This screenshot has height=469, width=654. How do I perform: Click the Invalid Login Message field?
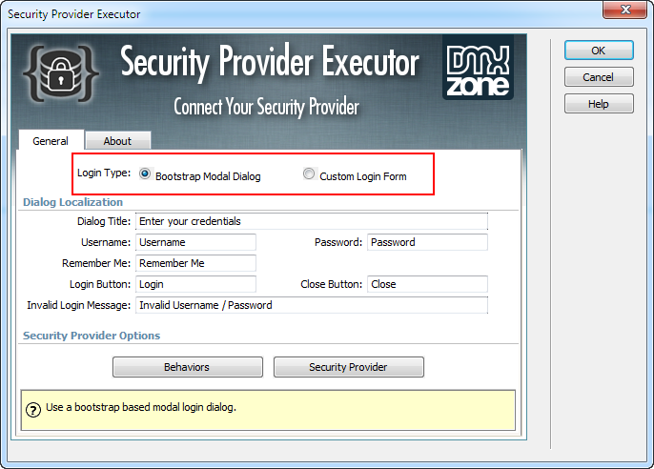click(x=312, y=305)
